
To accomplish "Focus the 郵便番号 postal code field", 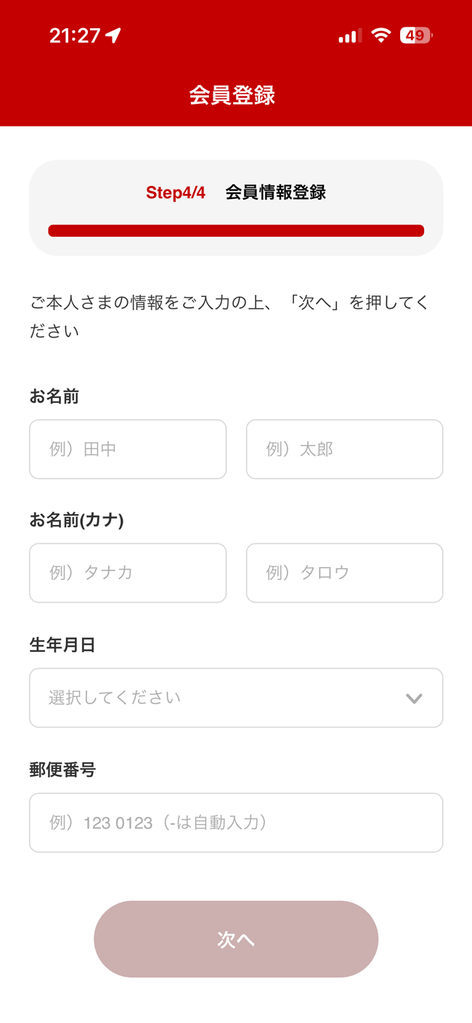I will click(236, 823).
